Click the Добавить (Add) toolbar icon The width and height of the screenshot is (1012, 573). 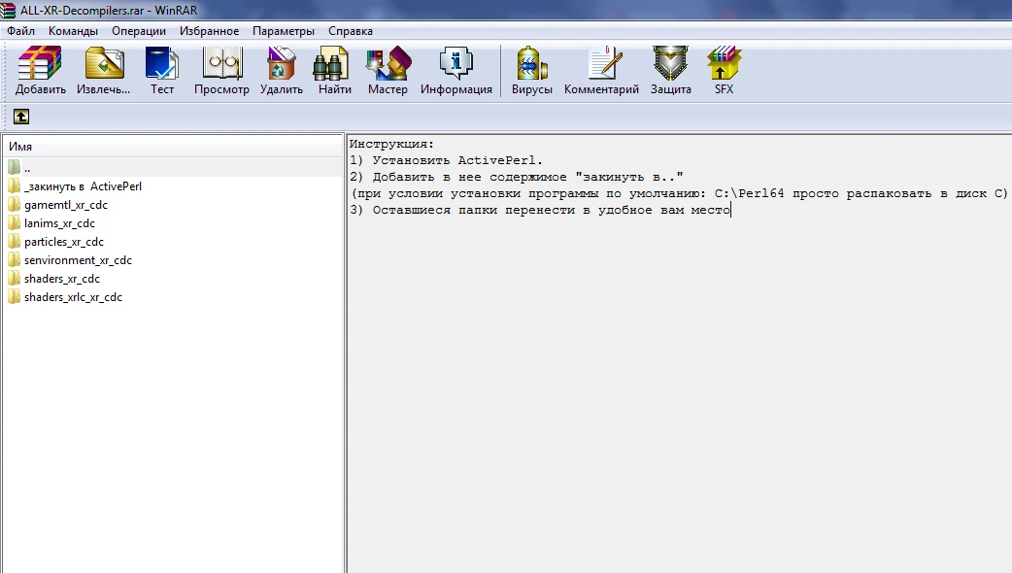tap(40, 71)
